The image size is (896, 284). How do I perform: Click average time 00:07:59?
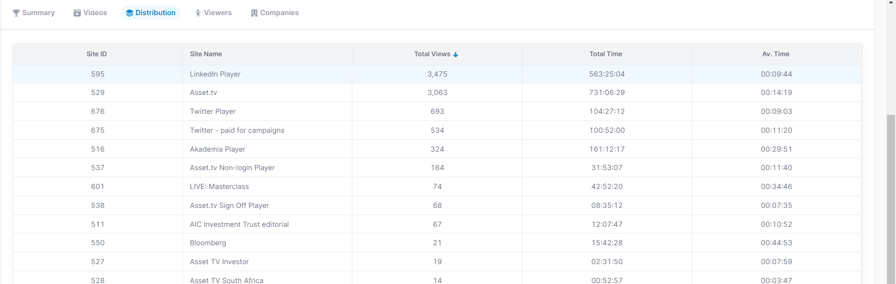click(x=777, y=262)
